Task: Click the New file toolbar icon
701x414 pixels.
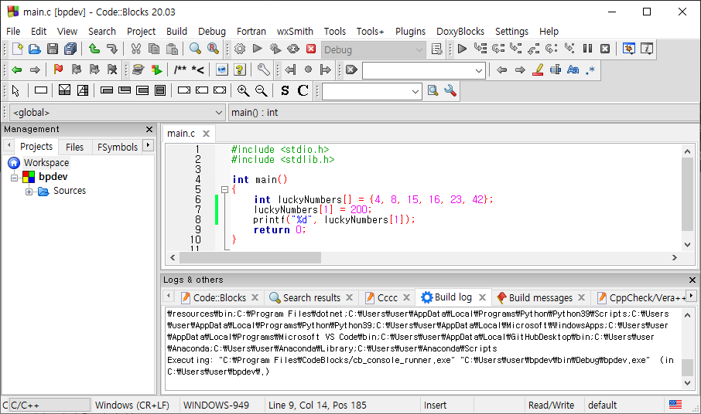Action: 17,49
